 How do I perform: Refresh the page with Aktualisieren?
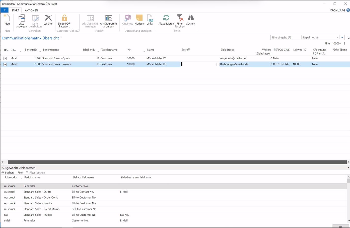point(166,20)
